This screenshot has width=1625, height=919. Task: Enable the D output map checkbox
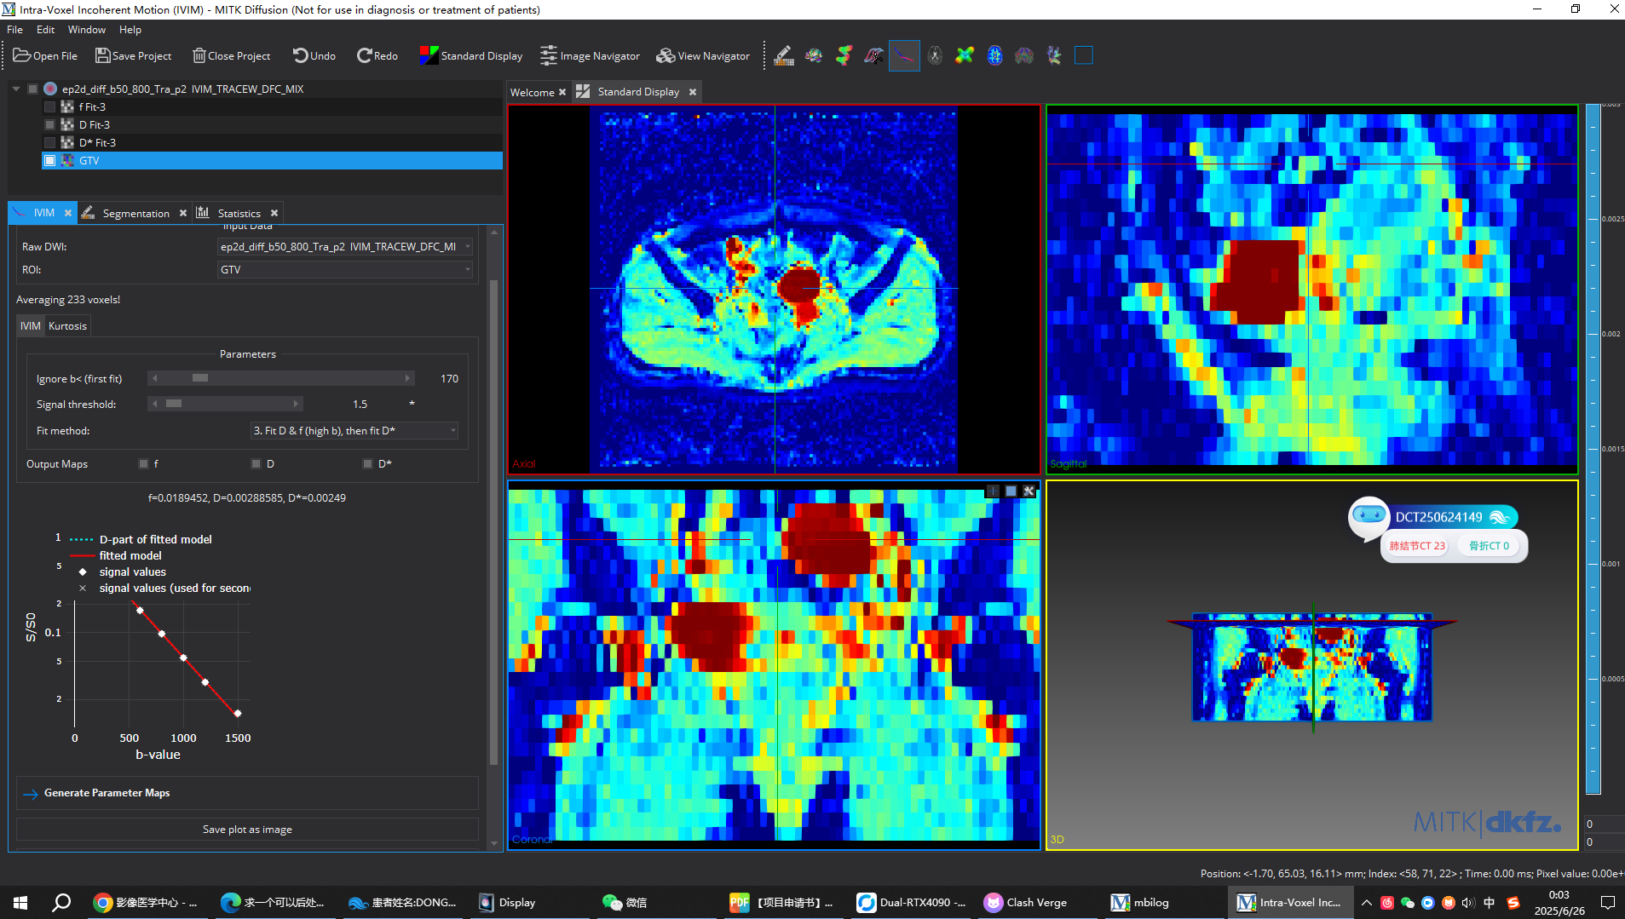click(256, 464)
